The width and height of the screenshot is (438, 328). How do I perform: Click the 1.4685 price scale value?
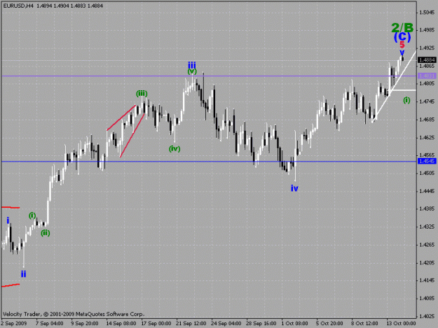click(x=427, y=120)
